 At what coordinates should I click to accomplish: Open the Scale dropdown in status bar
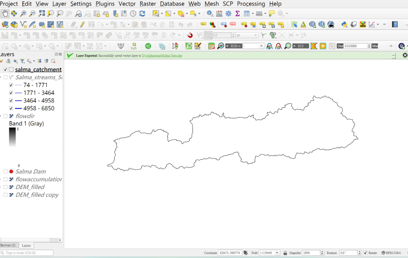pyautogui.click(x=277, y=253)
